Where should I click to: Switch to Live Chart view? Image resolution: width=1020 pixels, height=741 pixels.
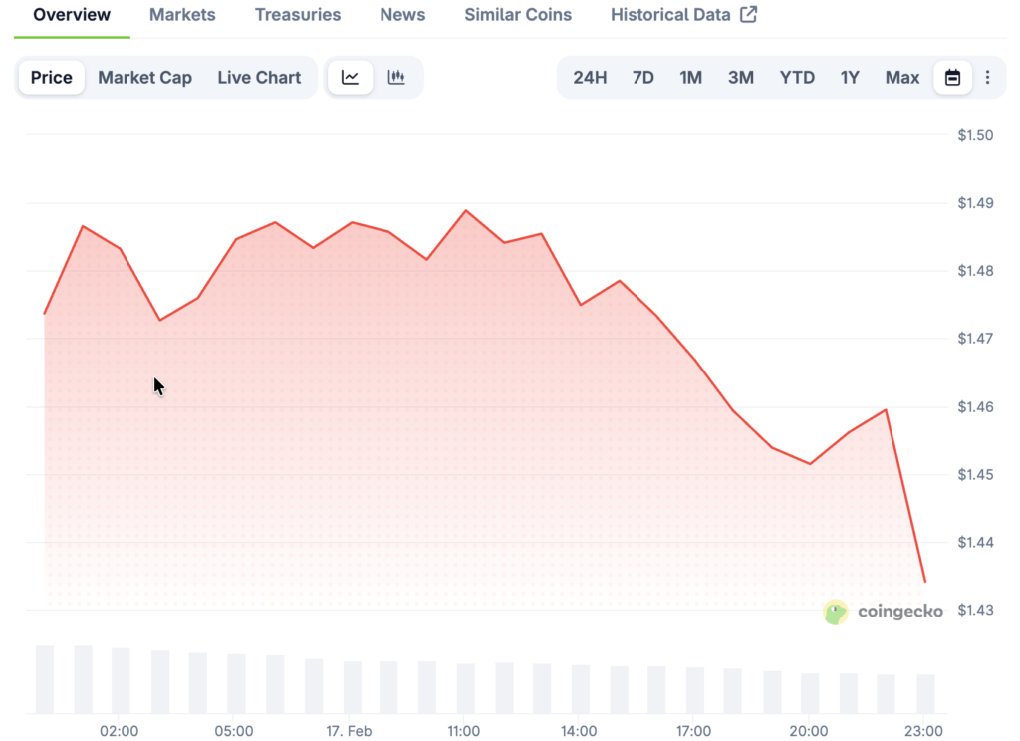point(259,78)
